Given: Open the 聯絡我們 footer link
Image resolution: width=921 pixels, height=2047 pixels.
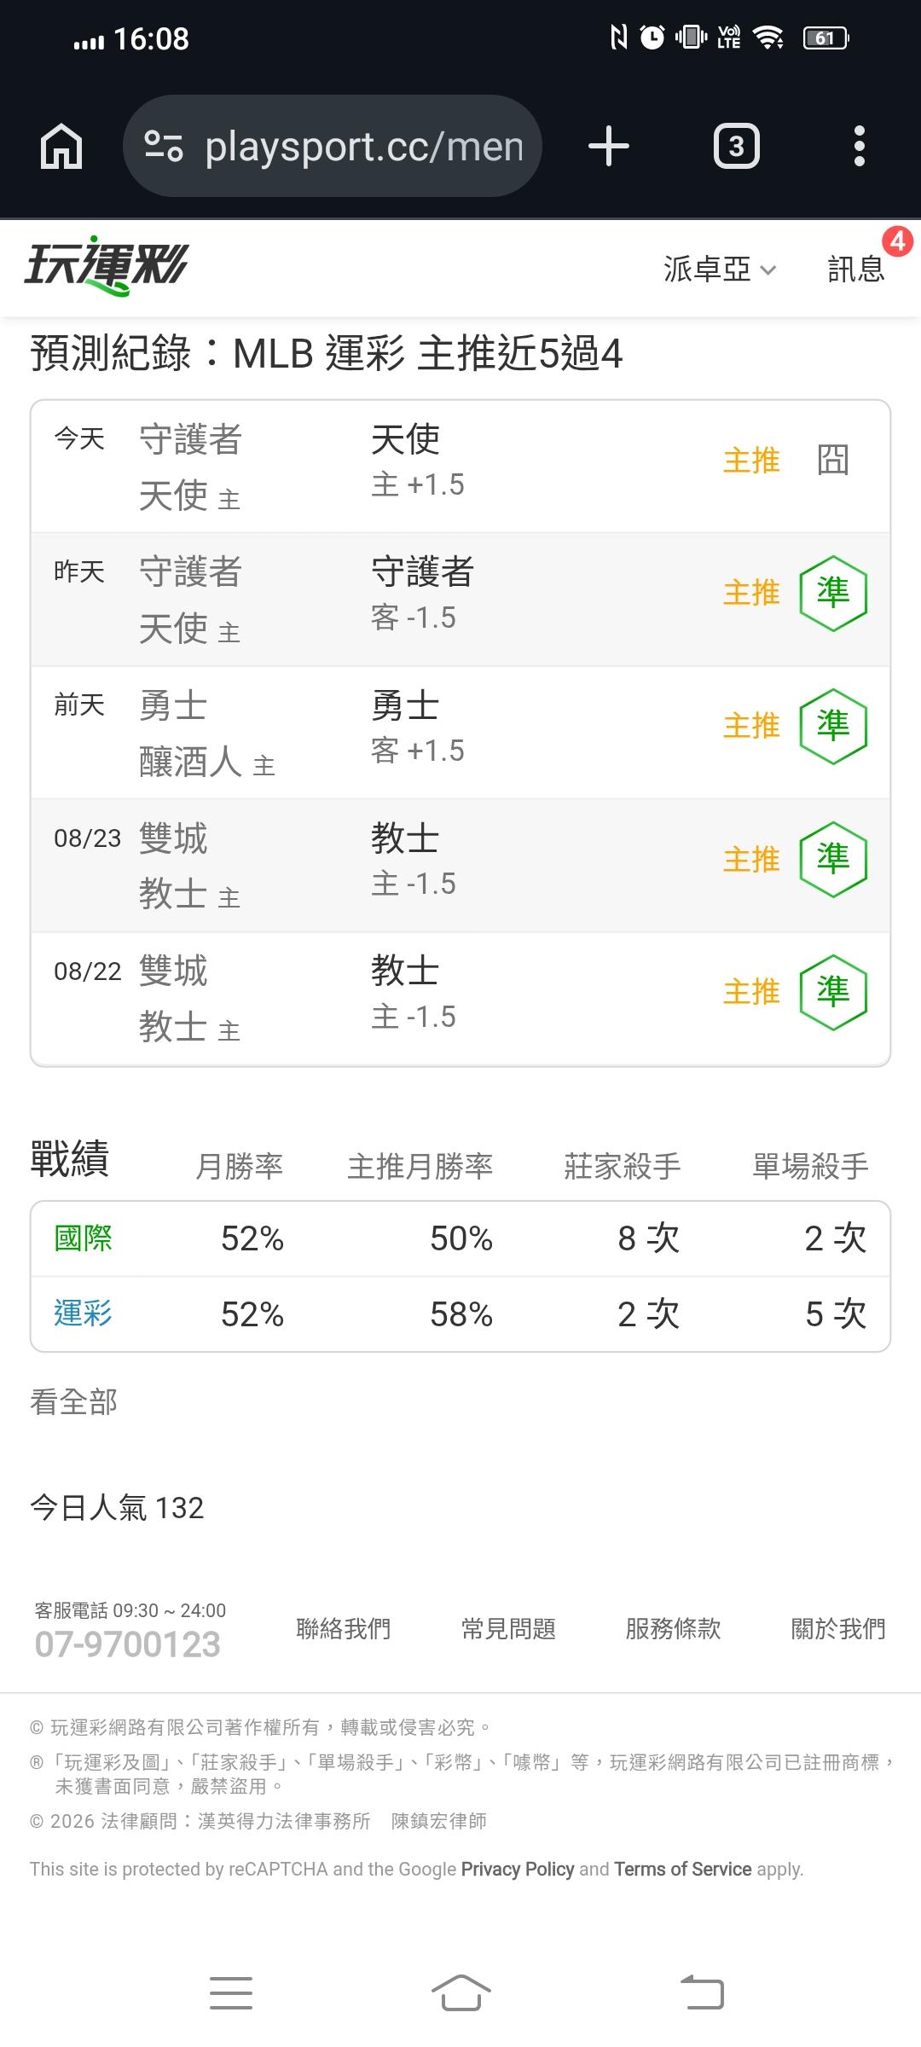Looking at the screenshot, I should click(343, 1629).
